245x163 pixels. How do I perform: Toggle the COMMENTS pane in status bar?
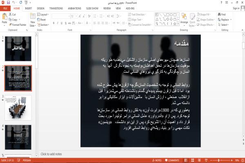172,160
